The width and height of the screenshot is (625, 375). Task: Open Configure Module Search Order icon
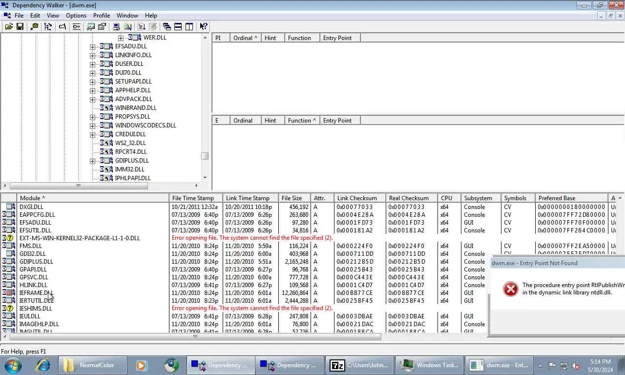(127, 27)
